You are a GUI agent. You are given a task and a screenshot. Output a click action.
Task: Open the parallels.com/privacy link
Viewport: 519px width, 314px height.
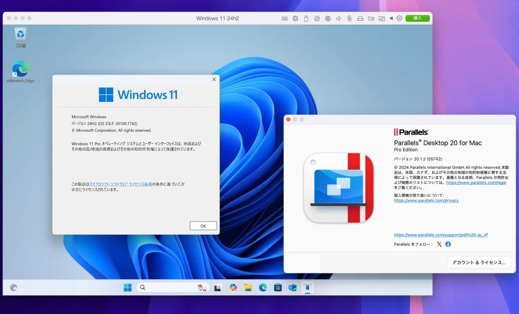[x=426, y=200]
